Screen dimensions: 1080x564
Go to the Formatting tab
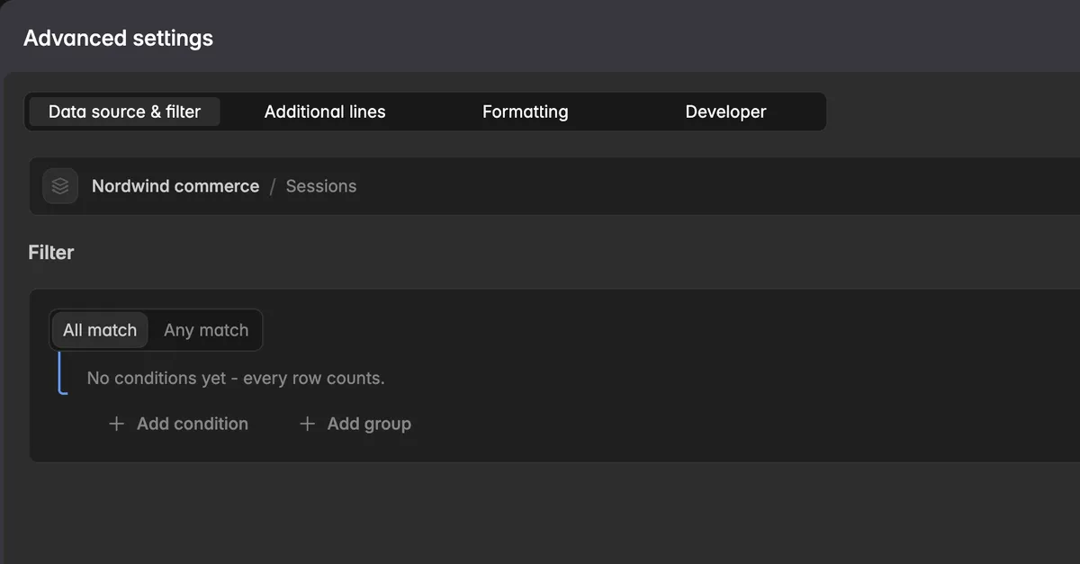526,112
